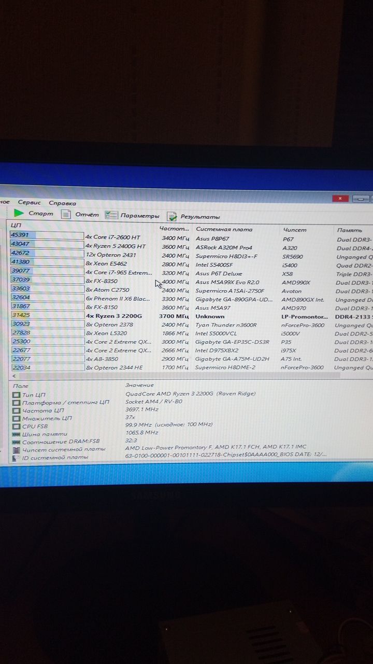
Task: Click value 1065.8 MHz
Action: point(142,432)
